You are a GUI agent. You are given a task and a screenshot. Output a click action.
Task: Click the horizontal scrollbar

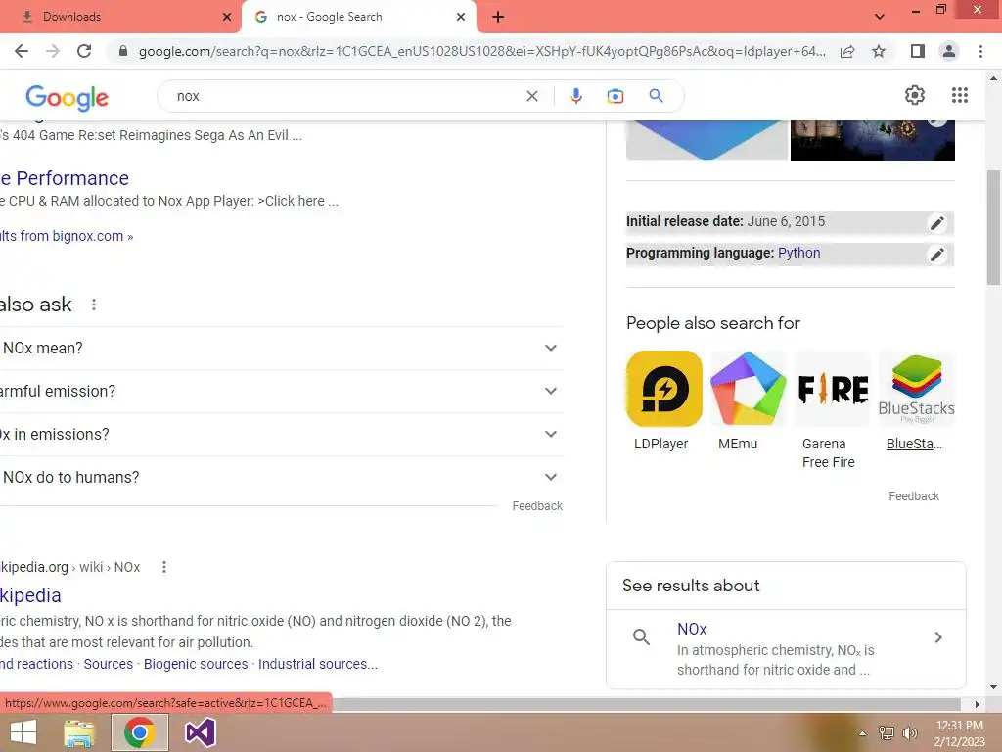(646, 704)
